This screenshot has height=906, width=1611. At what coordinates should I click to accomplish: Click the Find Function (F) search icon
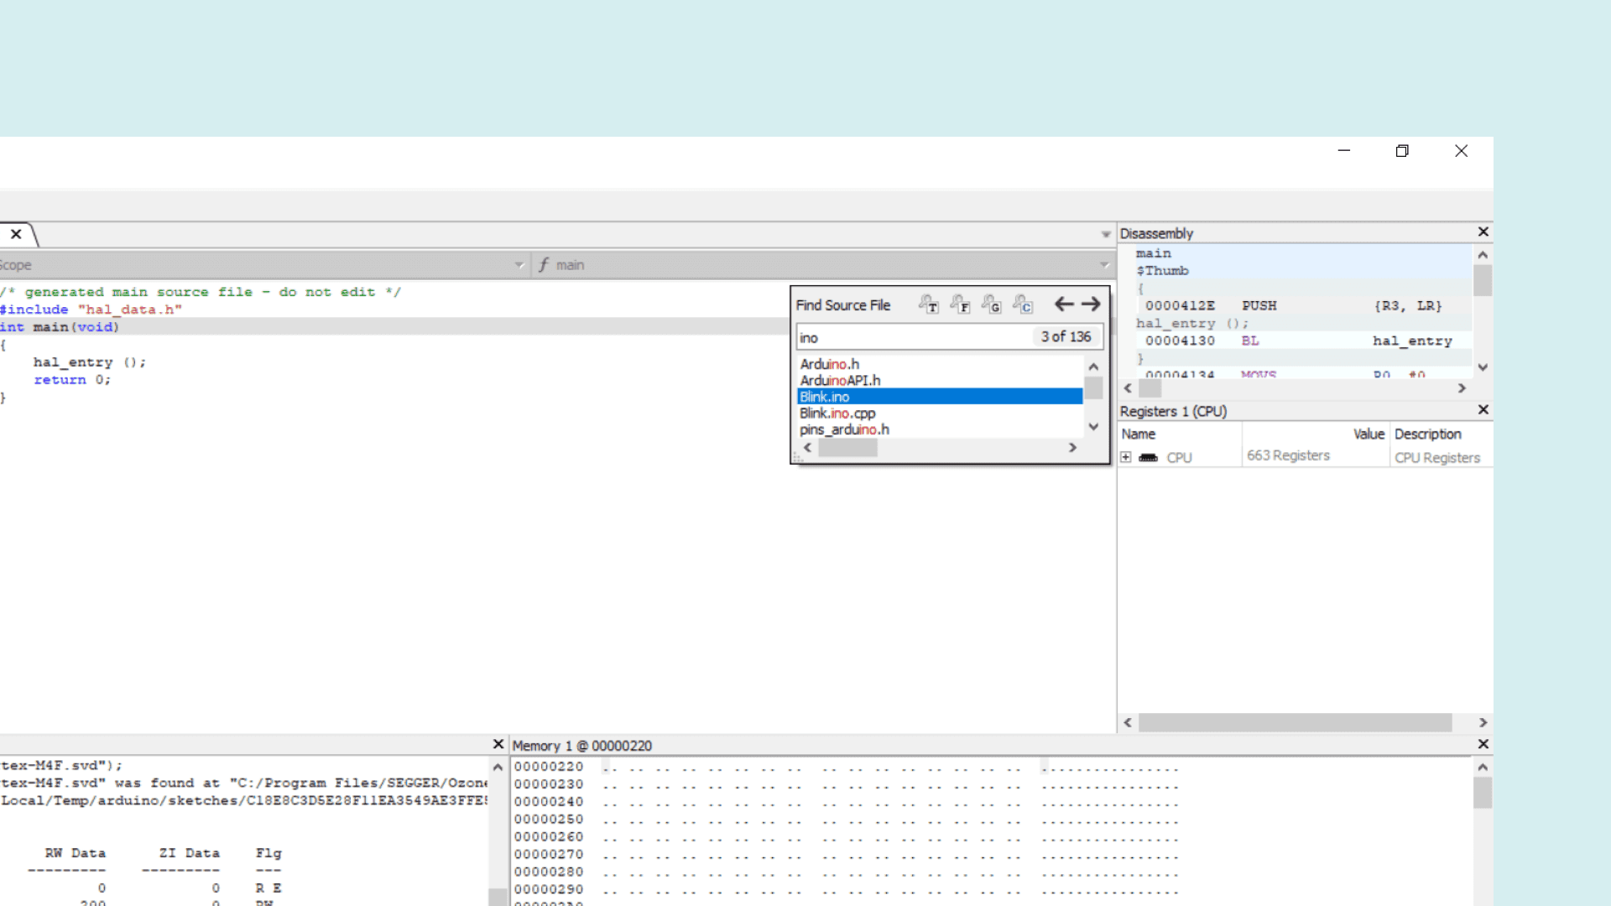[960, 305]
